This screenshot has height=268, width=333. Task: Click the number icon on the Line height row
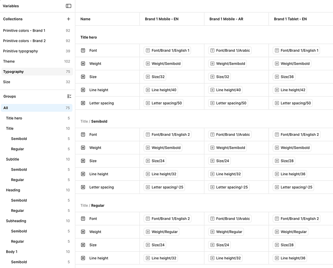pos(83,89)
